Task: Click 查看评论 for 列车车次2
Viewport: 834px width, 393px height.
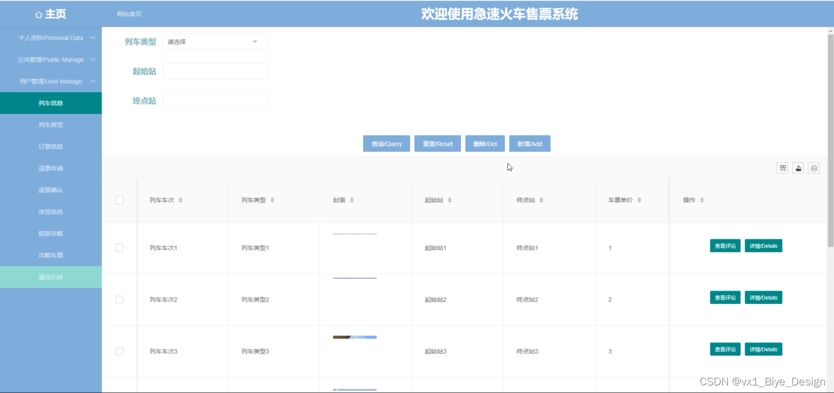Action: coord(725,297)
